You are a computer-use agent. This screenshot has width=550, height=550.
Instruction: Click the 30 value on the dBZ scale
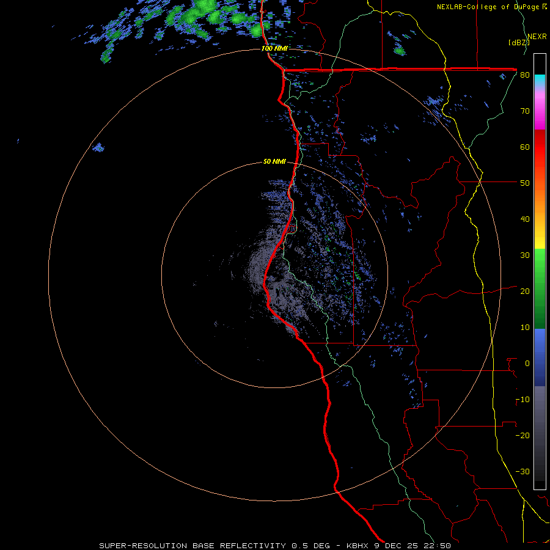(x=525, y=255)
